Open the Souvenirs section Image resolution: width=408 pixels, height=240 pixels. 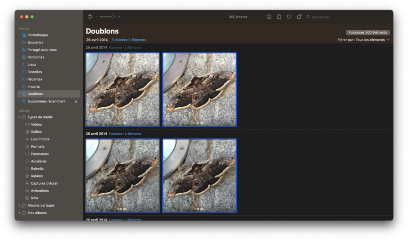[x=49, y=42]
